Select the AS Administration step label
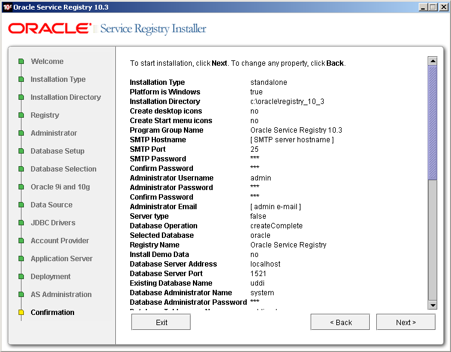451x352 pixels. point(62,294)
